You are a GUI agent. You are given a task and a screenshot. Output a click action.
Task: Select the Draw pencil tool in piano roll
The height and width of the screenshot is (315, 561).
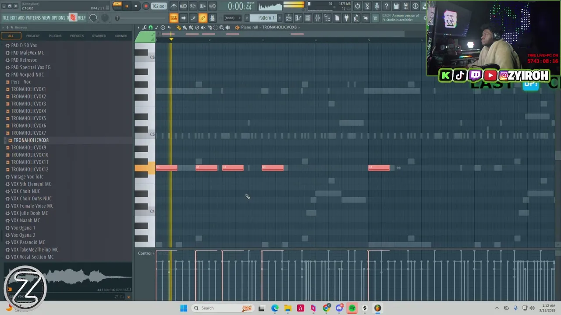(x=178, y=28)
